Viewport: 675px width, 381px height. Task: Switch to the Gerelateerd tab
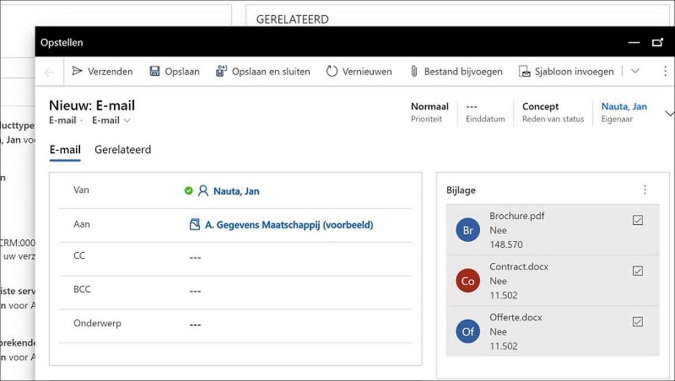[123, 149]
